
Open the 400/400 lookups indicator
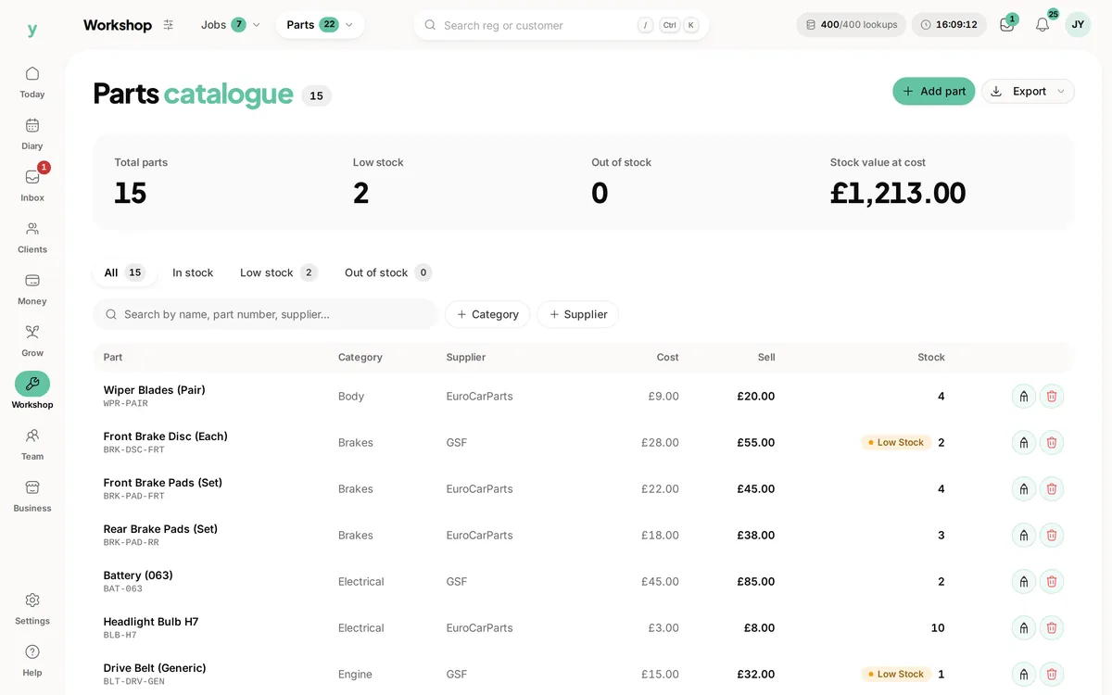tap(851, 25)
